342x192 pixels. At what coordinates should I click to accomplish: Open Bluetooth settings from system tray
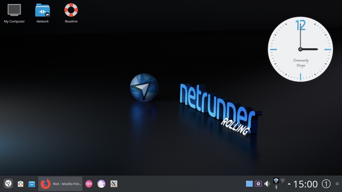276,187
